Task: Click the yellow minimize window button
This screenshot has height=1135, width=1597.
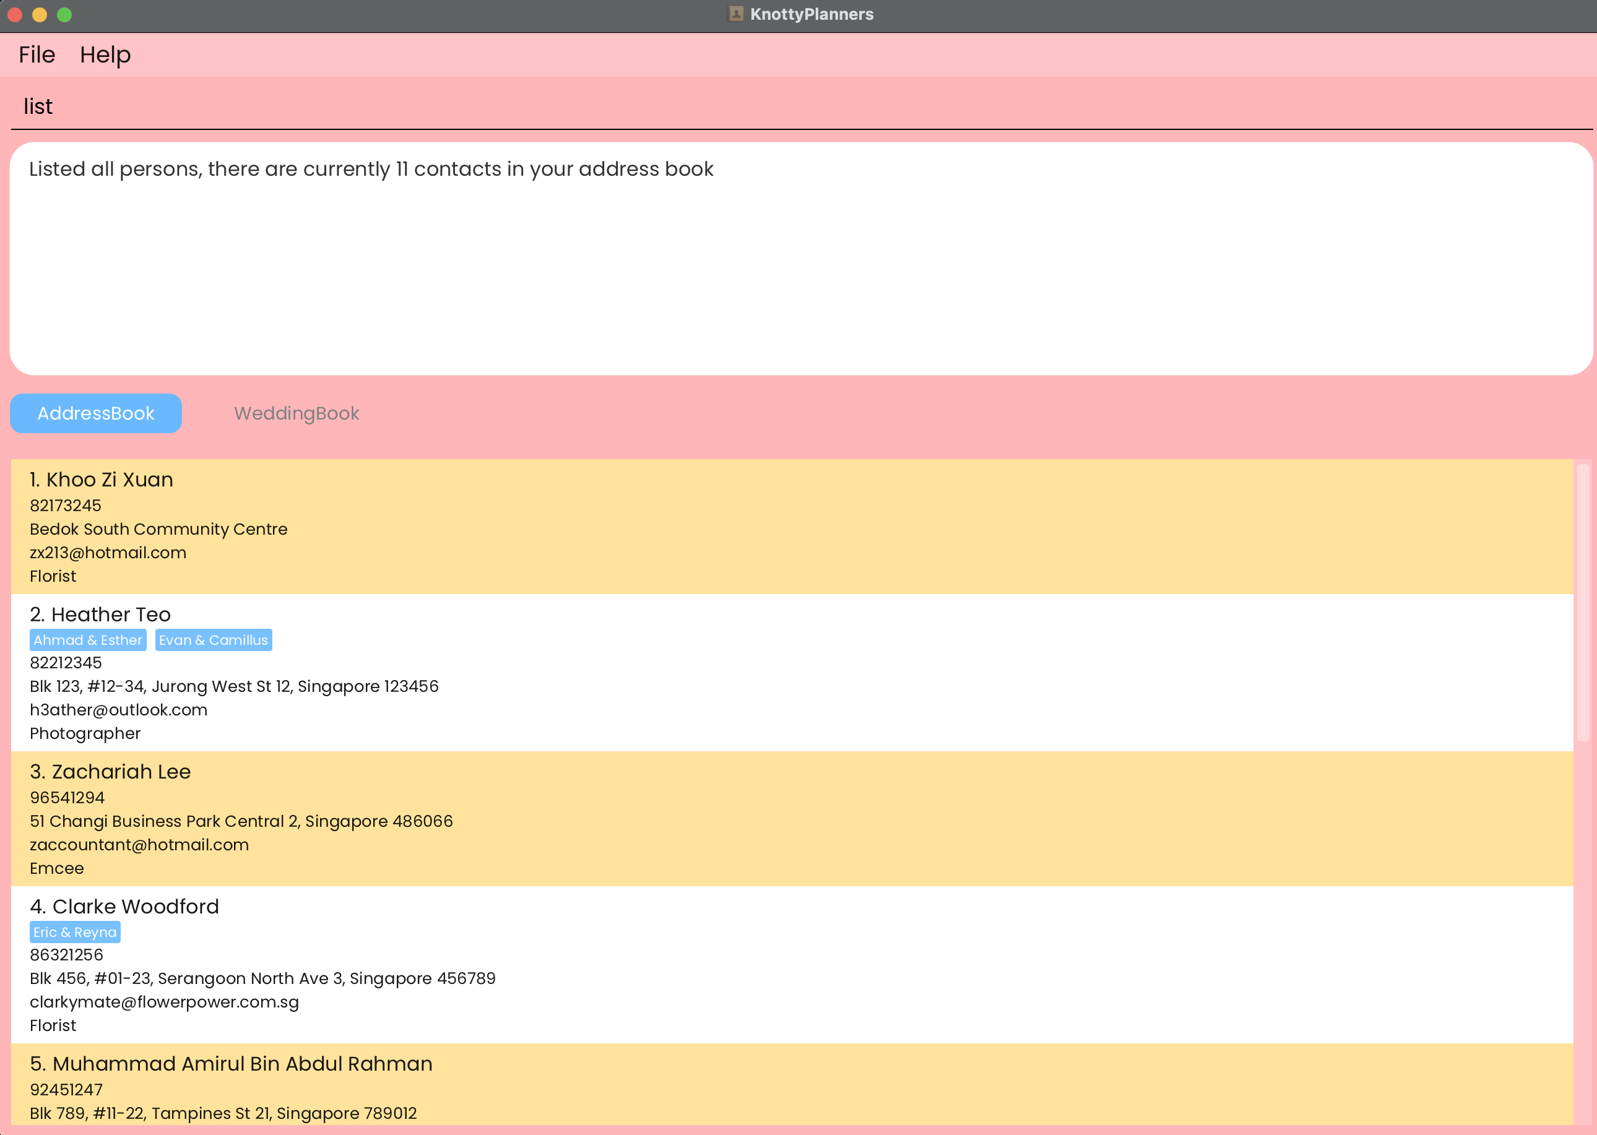Action: click(x=40, y=15)
